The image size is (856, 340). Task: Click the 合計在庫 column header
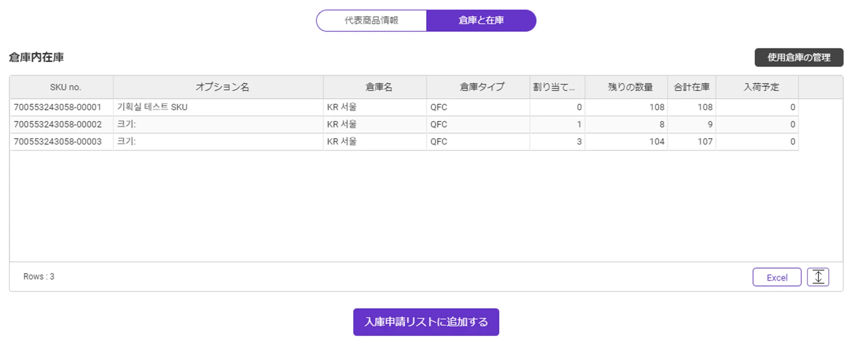[x=691, y=87]
